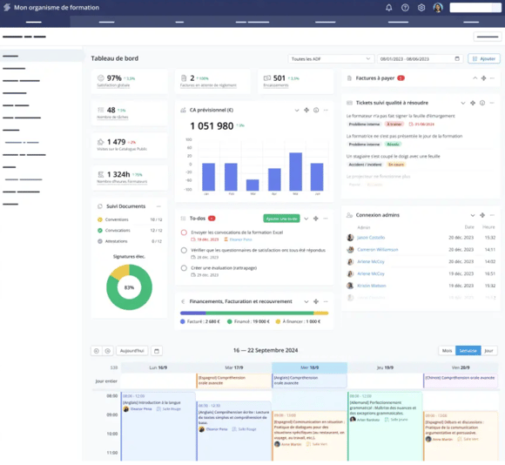Open the settings gear in header
Viewport: 505px width, 465px height.
421,8
